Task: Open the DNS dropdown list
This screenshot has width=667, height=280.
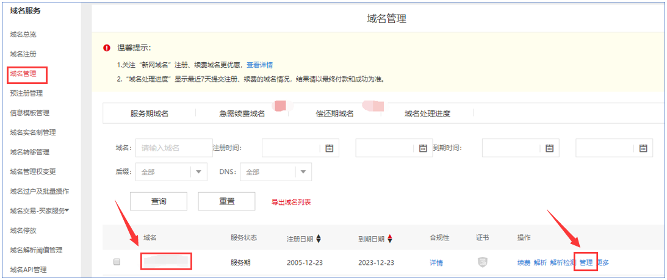Action: coord(303,172)
